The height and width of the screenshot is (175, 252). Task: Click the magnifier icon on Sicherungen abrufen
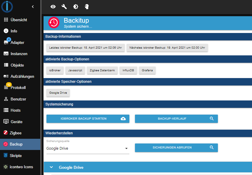[x=212, y=148]
